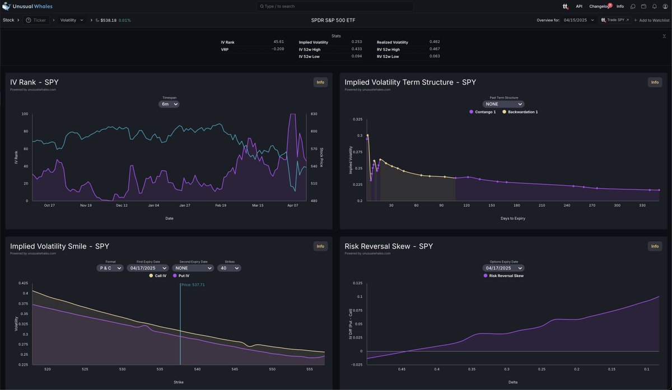The height and width of the screenshot is (390, 672).
Task: Click the $538.18 price text
Action: pyautogui.click(x=109, y=20)
